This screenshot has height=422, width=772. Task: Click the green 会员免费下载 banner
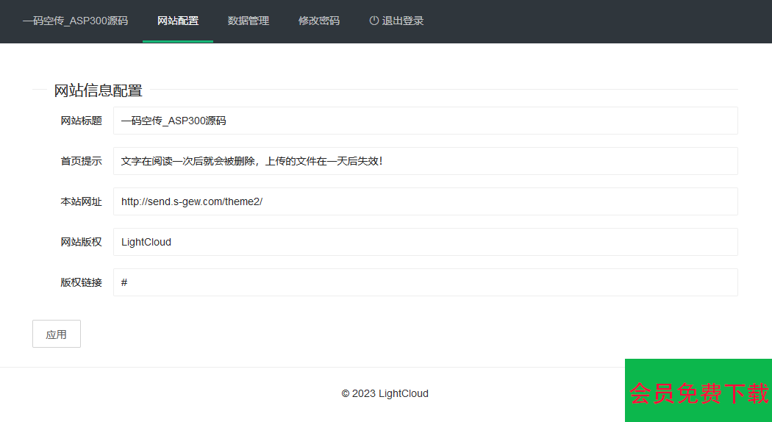(x=698, y=391)
